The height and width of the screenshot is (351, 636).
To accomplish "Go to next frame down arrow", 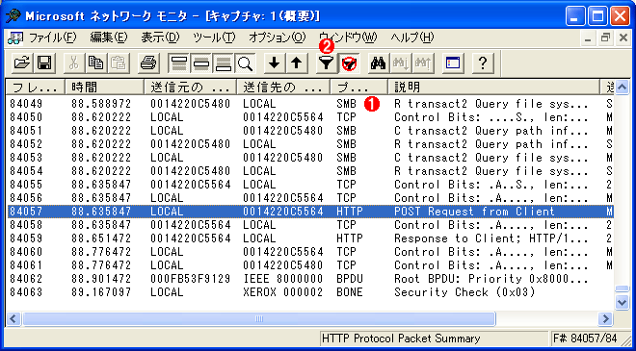I will click(275, 63).
